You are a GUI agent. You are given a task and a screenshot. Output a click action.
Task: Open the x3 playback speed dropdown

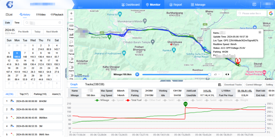point(218,74)
